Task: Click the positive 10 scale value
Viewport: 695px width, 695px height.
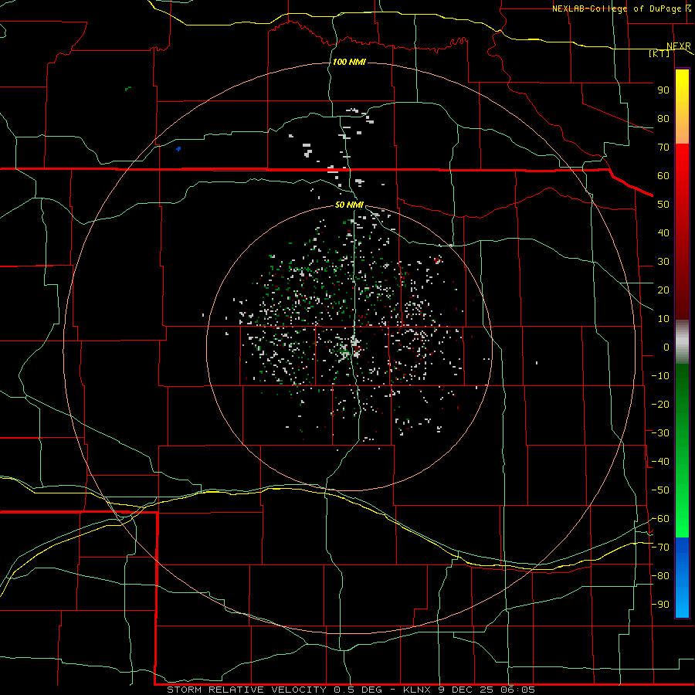Action: [x=663, y=319]
